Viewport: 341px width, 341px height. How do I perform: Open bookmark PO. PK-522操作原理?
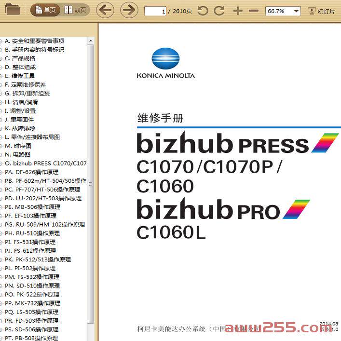point(32,295)
